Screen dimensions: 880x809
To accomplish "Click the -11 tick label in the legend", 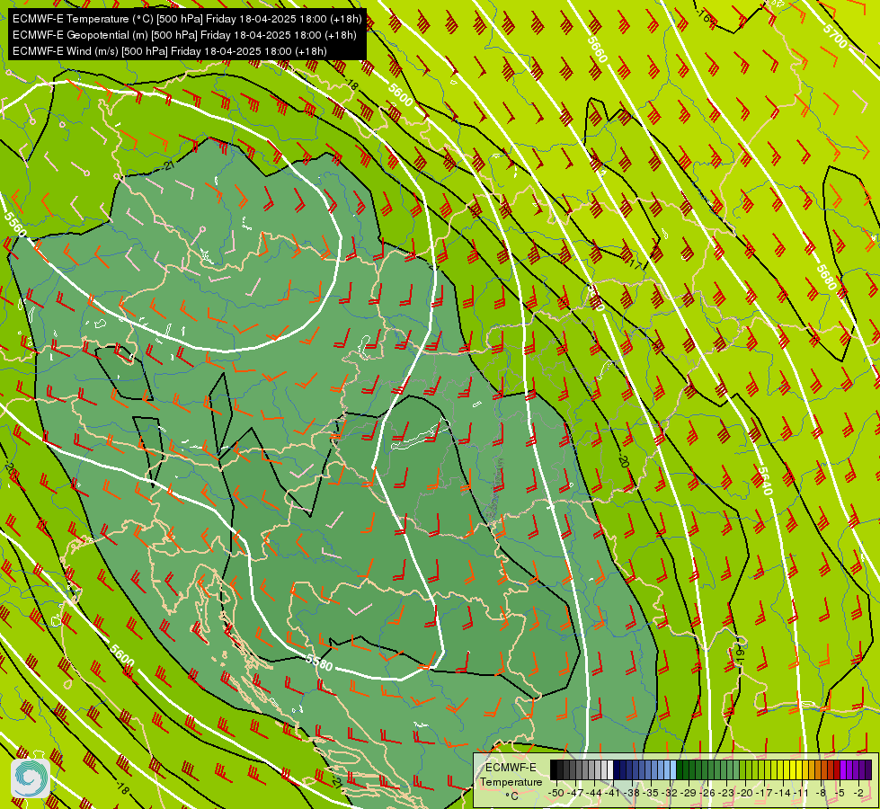I will click(802, 793).
